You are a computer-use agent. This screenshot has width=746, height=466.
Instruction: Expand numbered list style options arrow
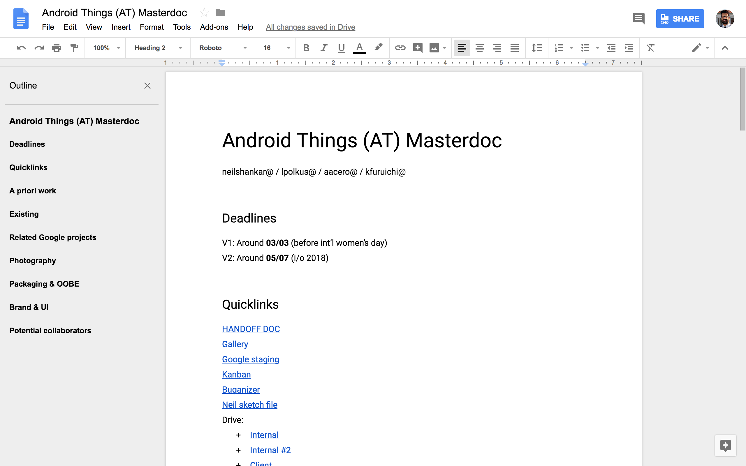[x=571, y=48]
